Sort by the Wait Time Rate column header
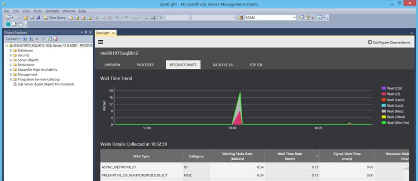The width and height of the screenshot is (418, 181). 292,156
